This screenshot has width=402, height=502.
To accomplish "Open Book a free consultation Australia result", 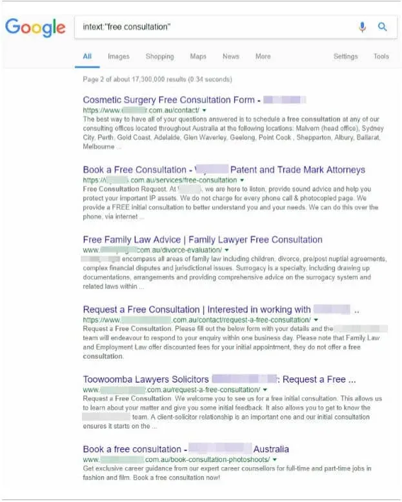I will [186, 449].
